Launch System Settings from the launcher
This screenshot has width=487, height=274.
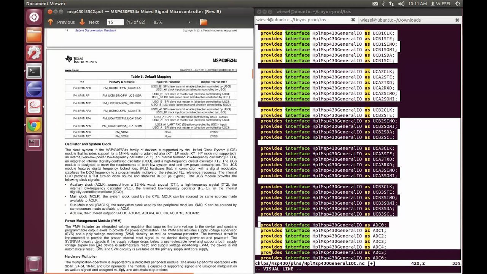pyautogui.click(x=34, y=53)
